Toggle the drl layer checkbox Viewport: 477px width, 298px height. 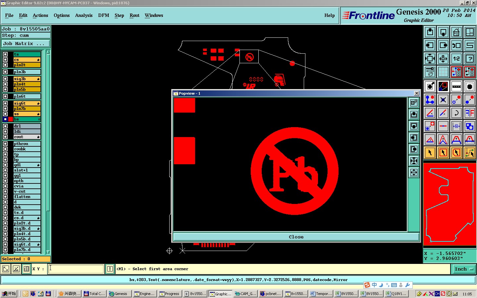[5, 126]
